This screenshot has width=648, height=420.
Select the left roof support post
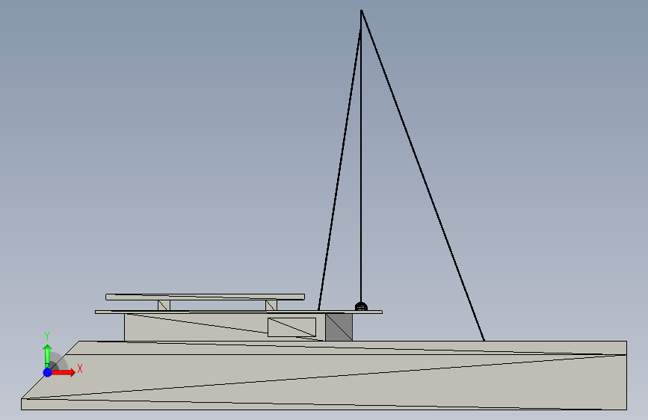point(164,306)
